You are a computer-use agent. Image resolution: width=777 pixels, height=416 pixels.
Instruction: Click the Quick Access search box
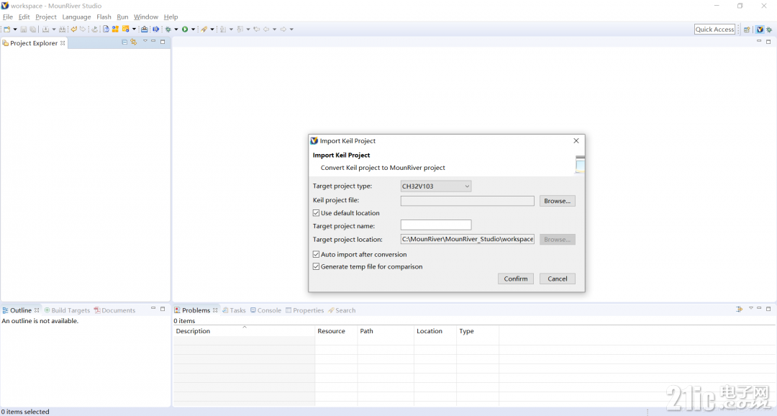(714, 30)
